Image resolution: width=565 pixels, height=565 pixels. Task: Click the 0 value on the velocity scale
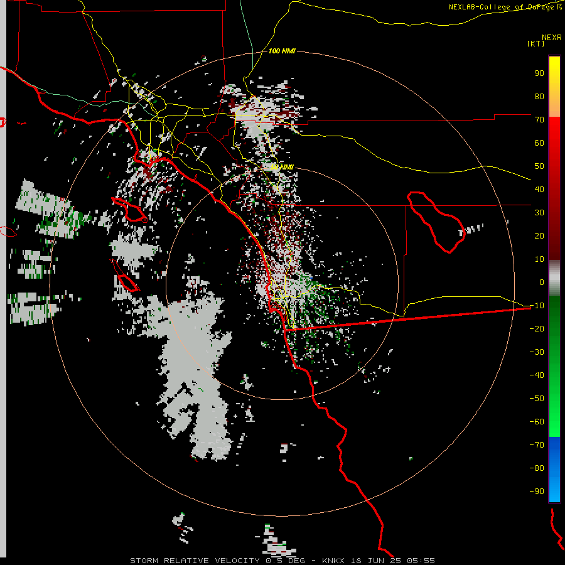click(x=542, y=282)
